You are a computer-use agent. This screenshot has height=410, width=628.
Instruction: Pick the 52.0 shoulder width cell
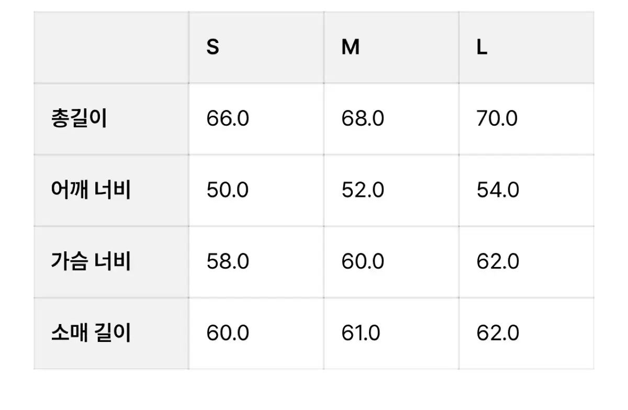point(363,190)
